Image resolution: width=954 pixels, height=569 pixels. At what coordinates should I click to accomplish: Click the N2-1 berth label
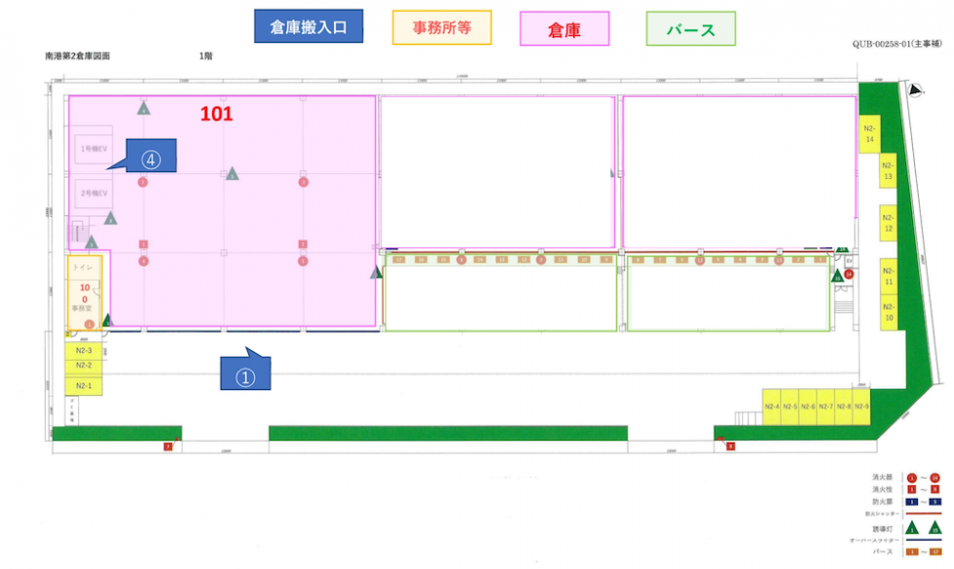click(82, 384)
